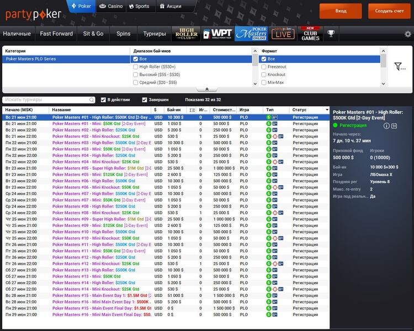Select the Poker Masters PLO Series category
Screen dimensions: 414x331
[66, 59]
